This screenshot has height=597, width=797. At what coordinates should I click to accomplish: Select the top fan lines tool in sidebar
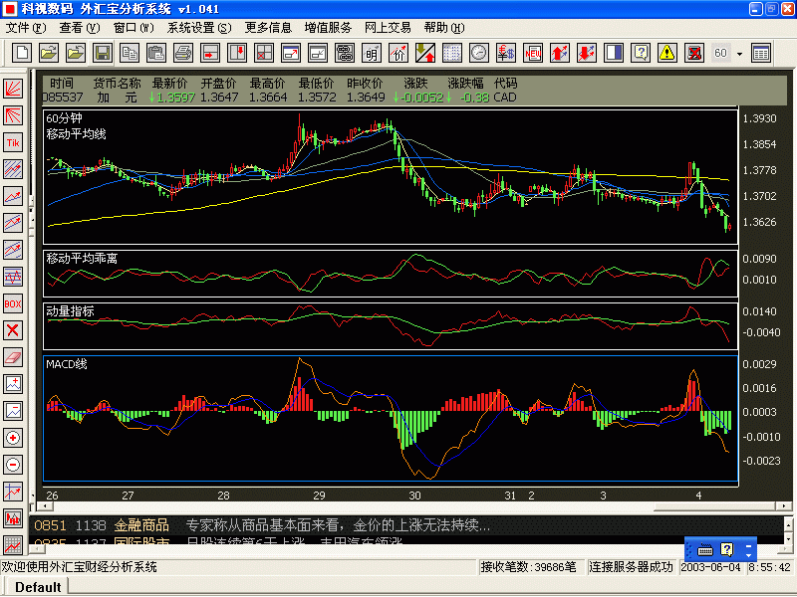pyautogui.click(x=13, y=89)
